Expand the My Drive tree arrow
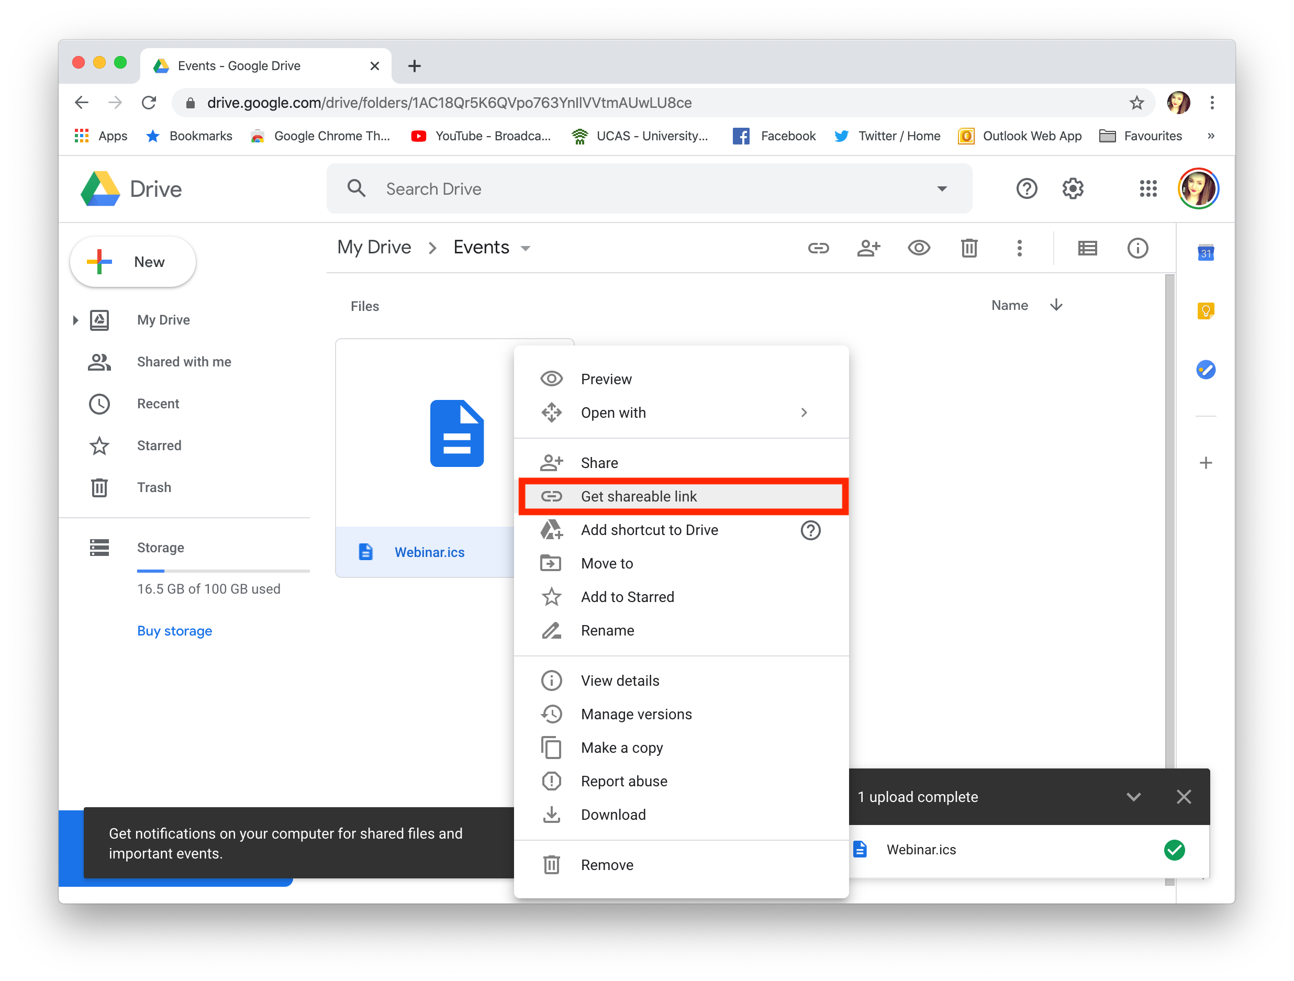Image resolution: width=1294 pixels, height=981 pixels. [75, 319]
